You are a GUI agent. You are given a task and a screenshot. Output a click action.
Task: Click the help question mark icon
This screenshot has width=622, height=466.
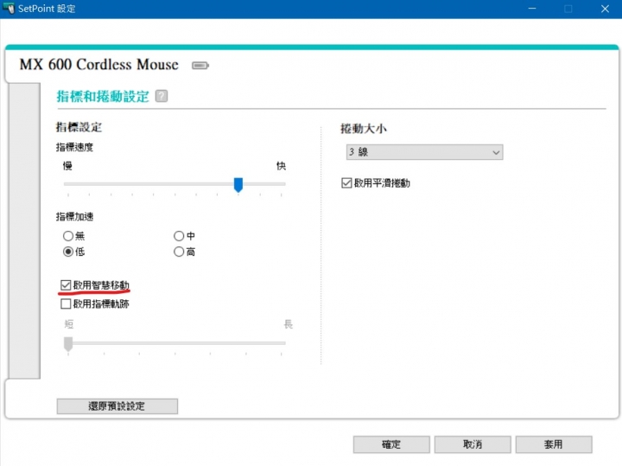162,96
